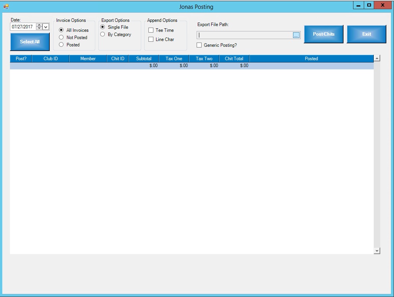
Task: Click the date spinner arrows
Action: (x=39, y=27)
